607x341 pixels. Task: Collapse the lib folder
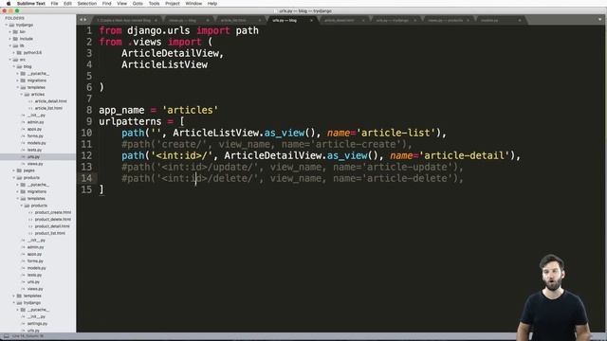(10, 45)
